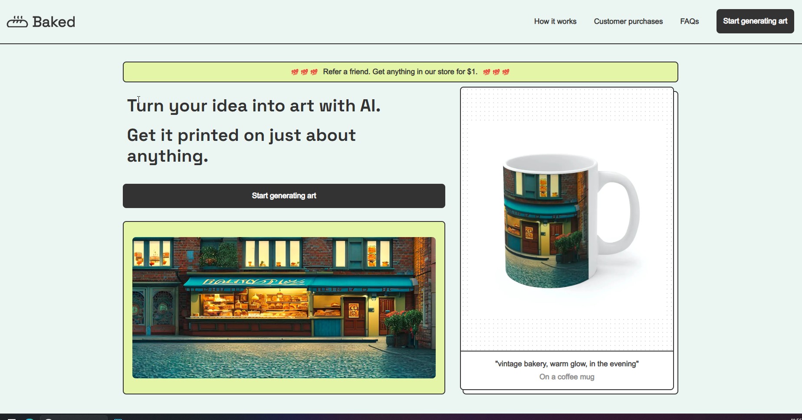Click the rightmost 100 emoji in the banner
802x420 pixels.
point(506,72)
